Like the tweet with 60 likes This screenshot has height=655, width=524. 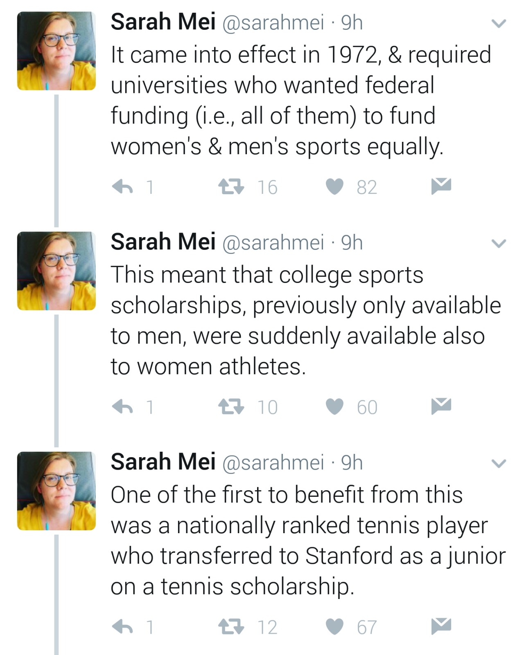point(334,407)
